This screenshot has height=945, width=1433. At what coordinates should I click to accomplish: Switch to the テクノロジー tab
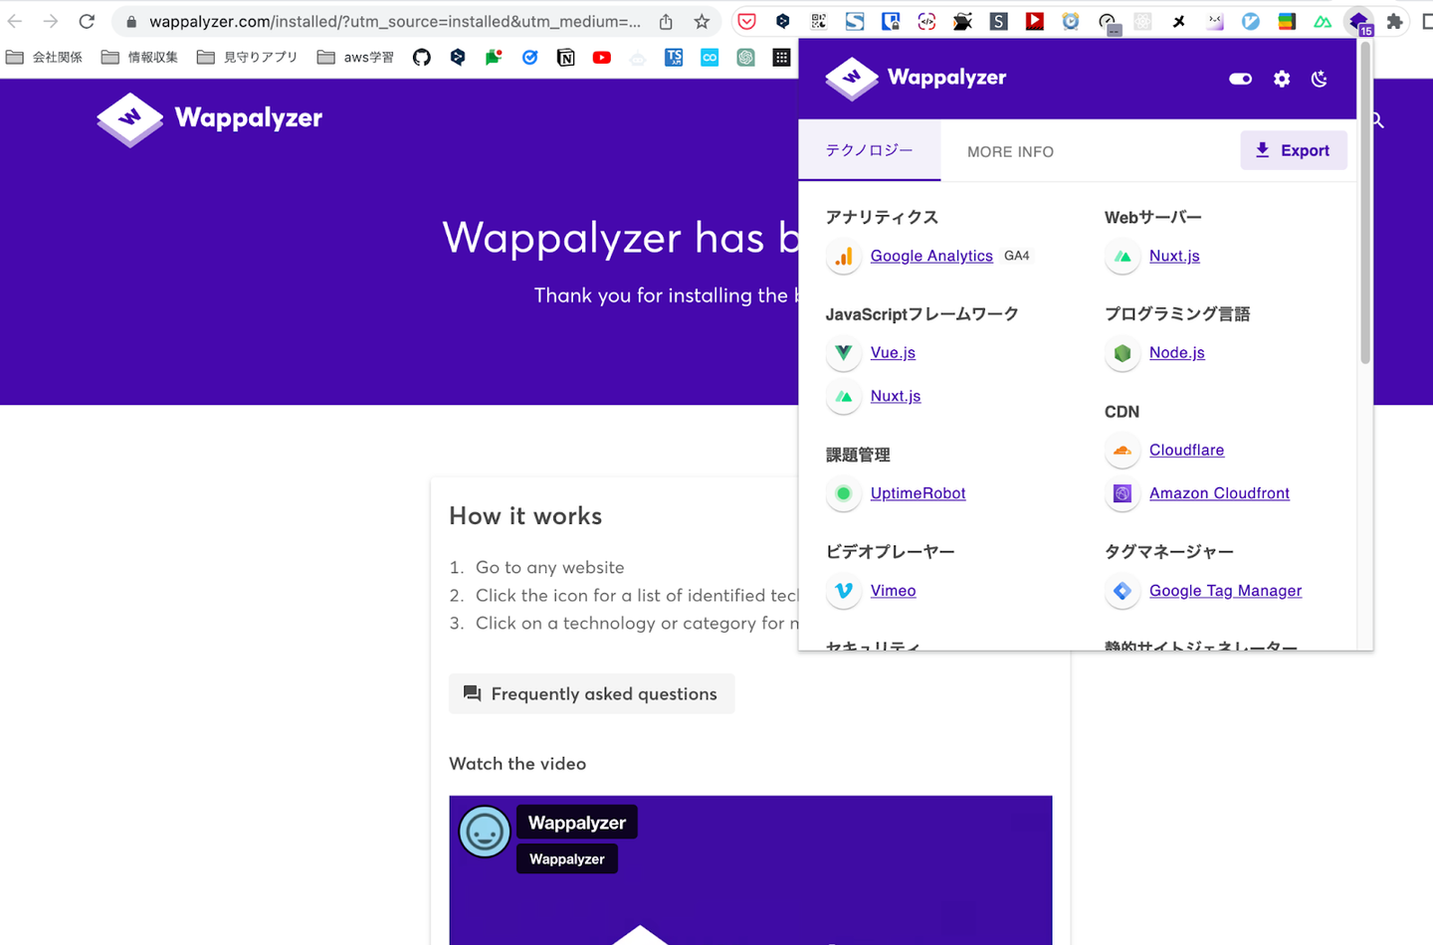tap(869, 150)
